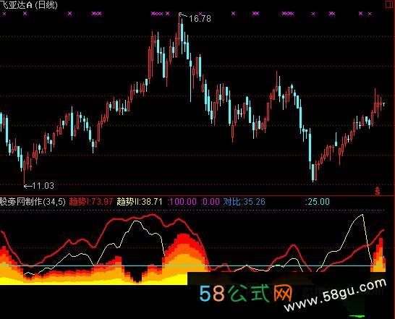Select the 对比:35.26 indicator label
Image resolution: width=395 pixels, height=319 pixels.
tap(244, 202)
